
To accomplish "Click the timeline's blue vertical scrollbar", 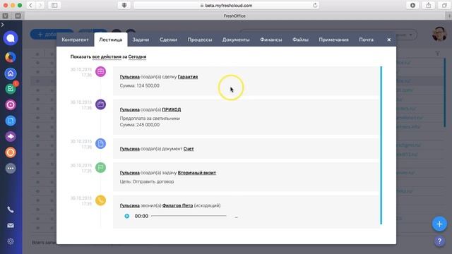I will pos(381,145).
